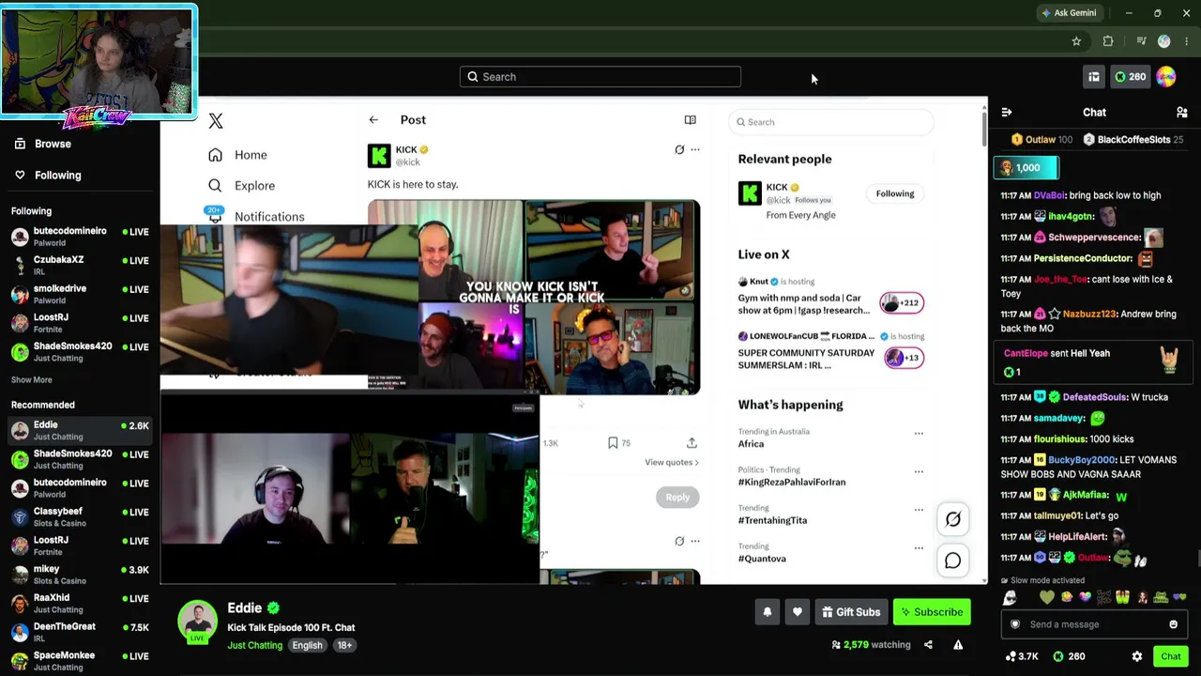This screenshot has height=676, width=1201.
Task: Click the green Subscribe button
Action: (x=932, y=612)
